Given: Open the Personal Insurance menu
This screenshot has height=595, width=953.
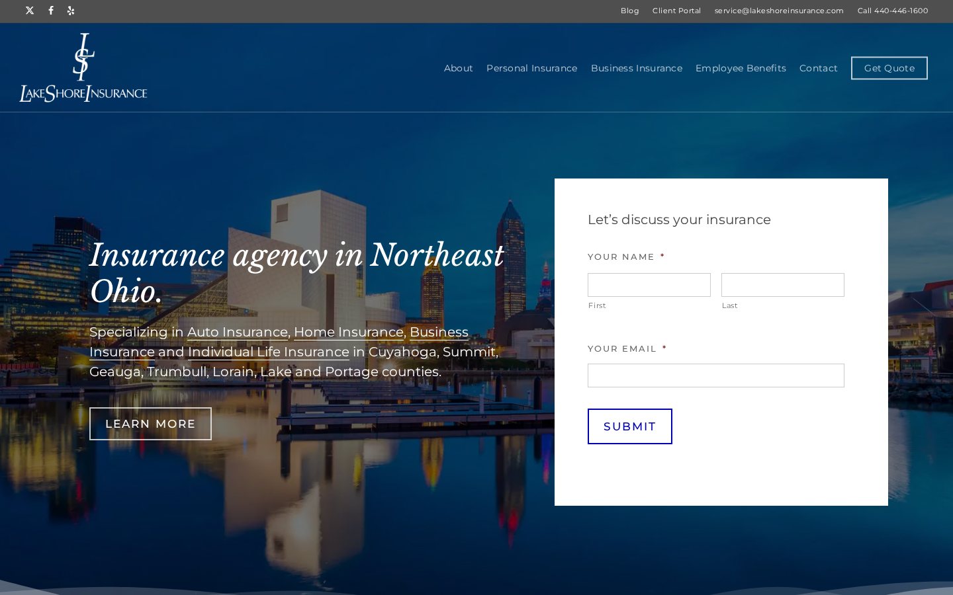Looking at the screenshot, I should tap(531, 68).
